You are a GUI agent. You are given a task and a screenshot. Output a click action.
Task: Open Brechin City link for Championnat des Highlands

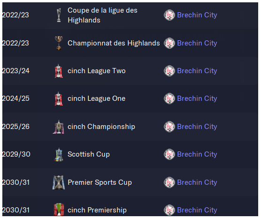197,43
